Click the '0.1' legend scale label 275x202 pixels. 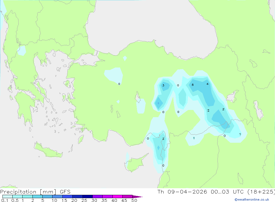click(5, 200)
